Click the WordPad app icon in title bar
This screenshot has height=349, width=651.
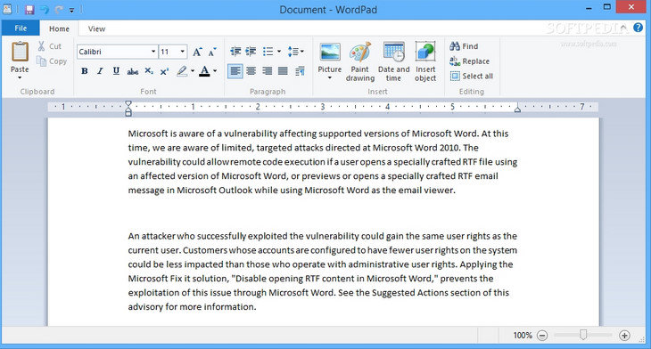coord(7,9)
